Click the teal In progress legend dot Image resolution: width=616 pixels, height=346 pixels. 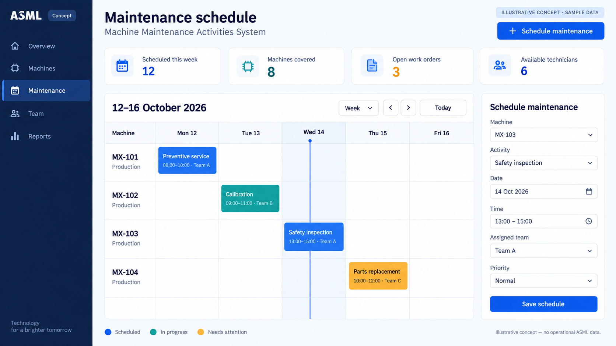coord(153,332)
